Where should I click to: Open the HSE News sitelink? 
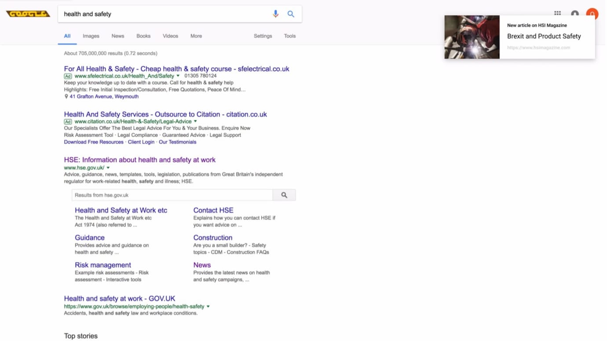202,265
